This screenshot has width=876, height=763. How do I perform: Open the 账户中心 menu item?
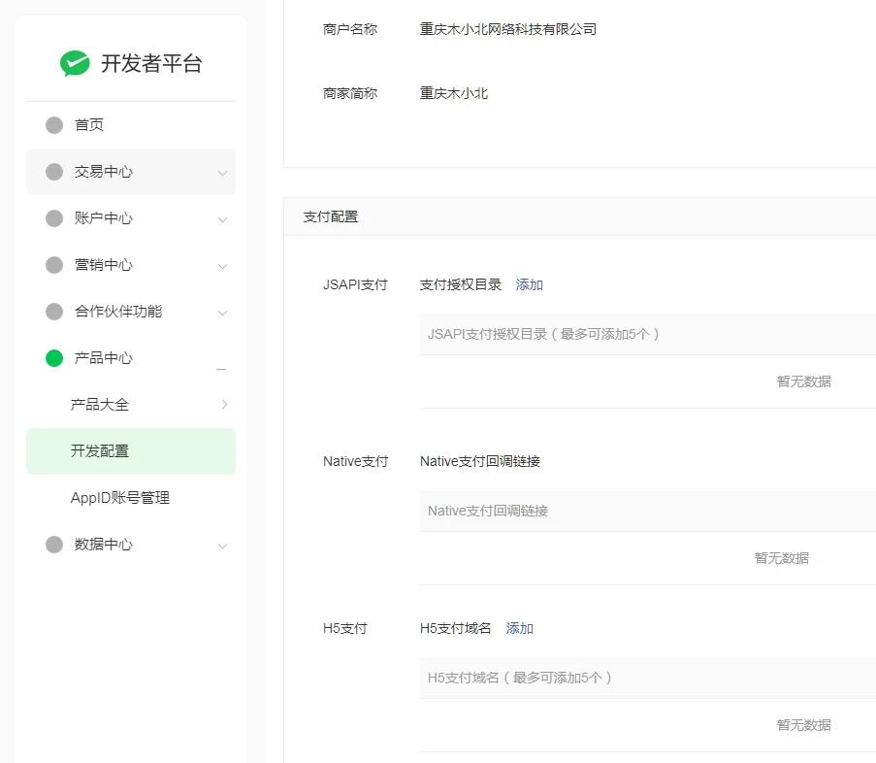(x=131, y=218)
